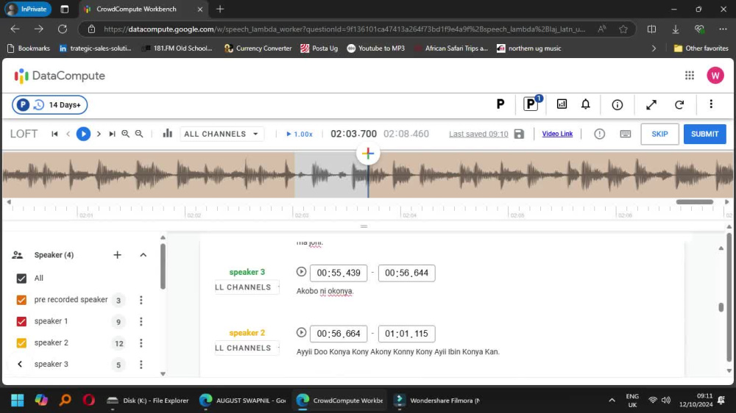
Task: Open the channels dropdown under speaker 2
Action: [247, 348]
